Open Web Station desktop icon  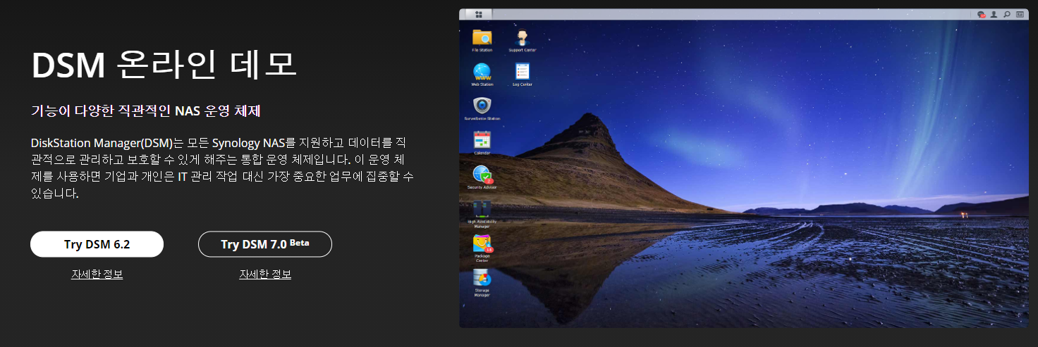tap(482, 74)
